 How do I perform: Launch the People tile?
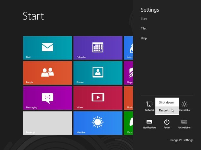[47, 73]
